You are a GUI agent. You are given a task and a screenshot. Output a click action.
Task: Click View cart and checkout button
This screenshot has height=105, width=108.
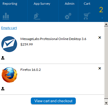(x=53, y=101)
